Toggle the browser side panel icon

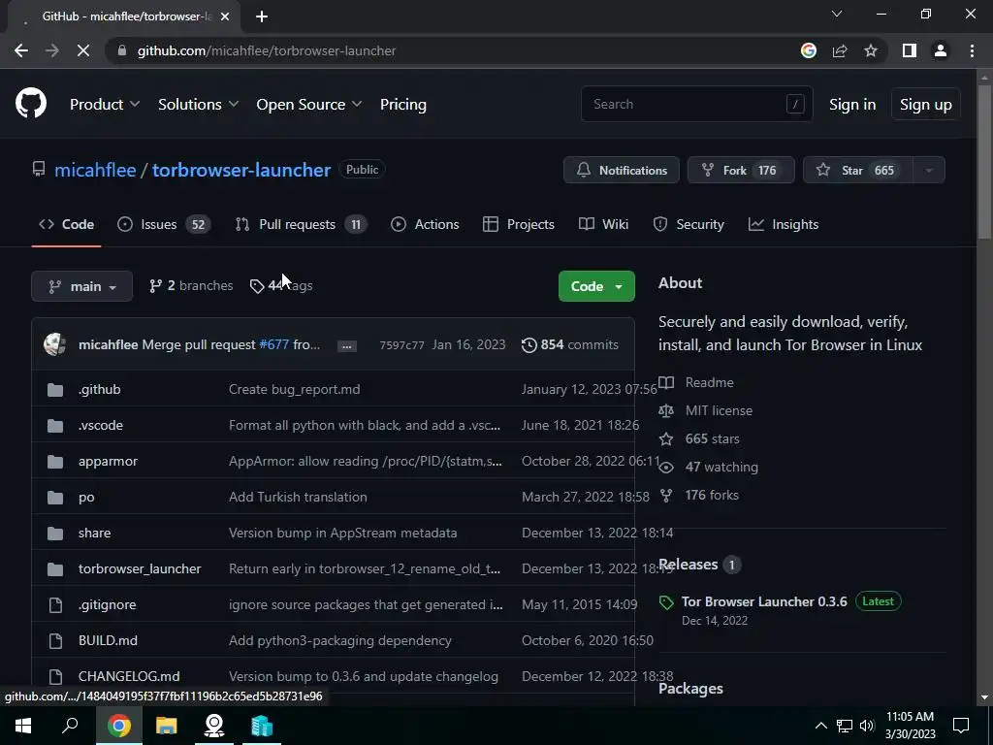coord(910,50)
